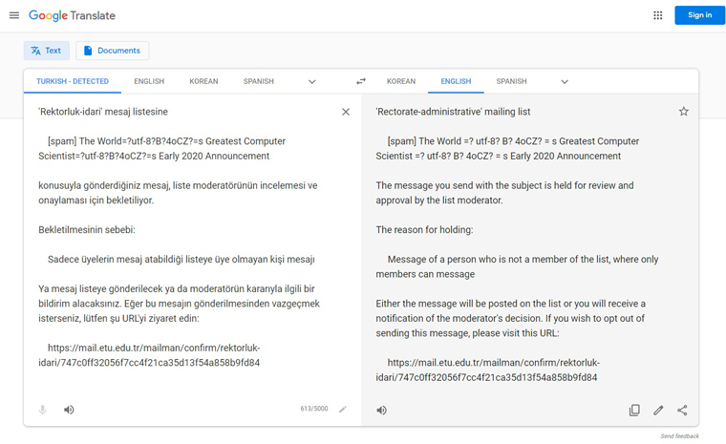Open the hamburger main menu
Viewport: 726px width, 444px height.
pos(14,15)
